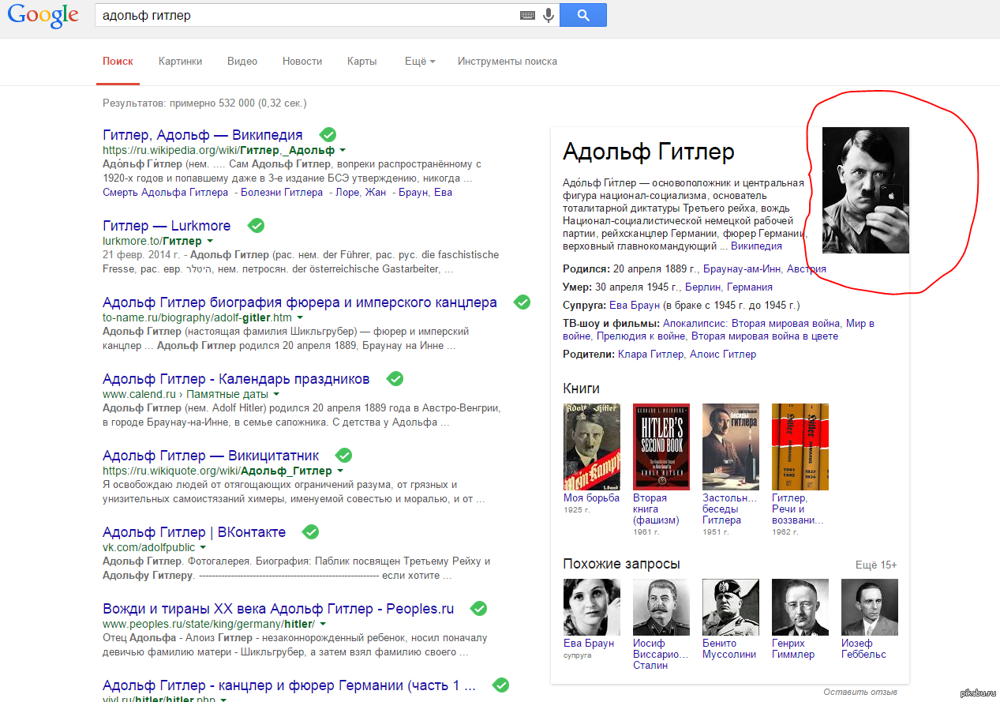The width and height of the screenshot is (1000, 702).
Task: Select the Поиск tab
Action: [x=118, y=61]
